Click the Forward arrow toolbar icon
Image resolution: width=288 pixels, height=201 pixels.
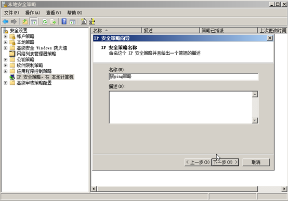14,22
